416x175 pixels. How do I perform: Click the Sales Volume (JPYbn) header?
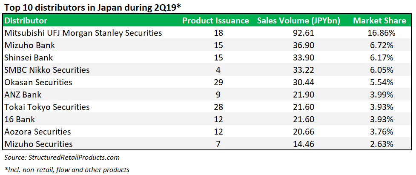298,20
